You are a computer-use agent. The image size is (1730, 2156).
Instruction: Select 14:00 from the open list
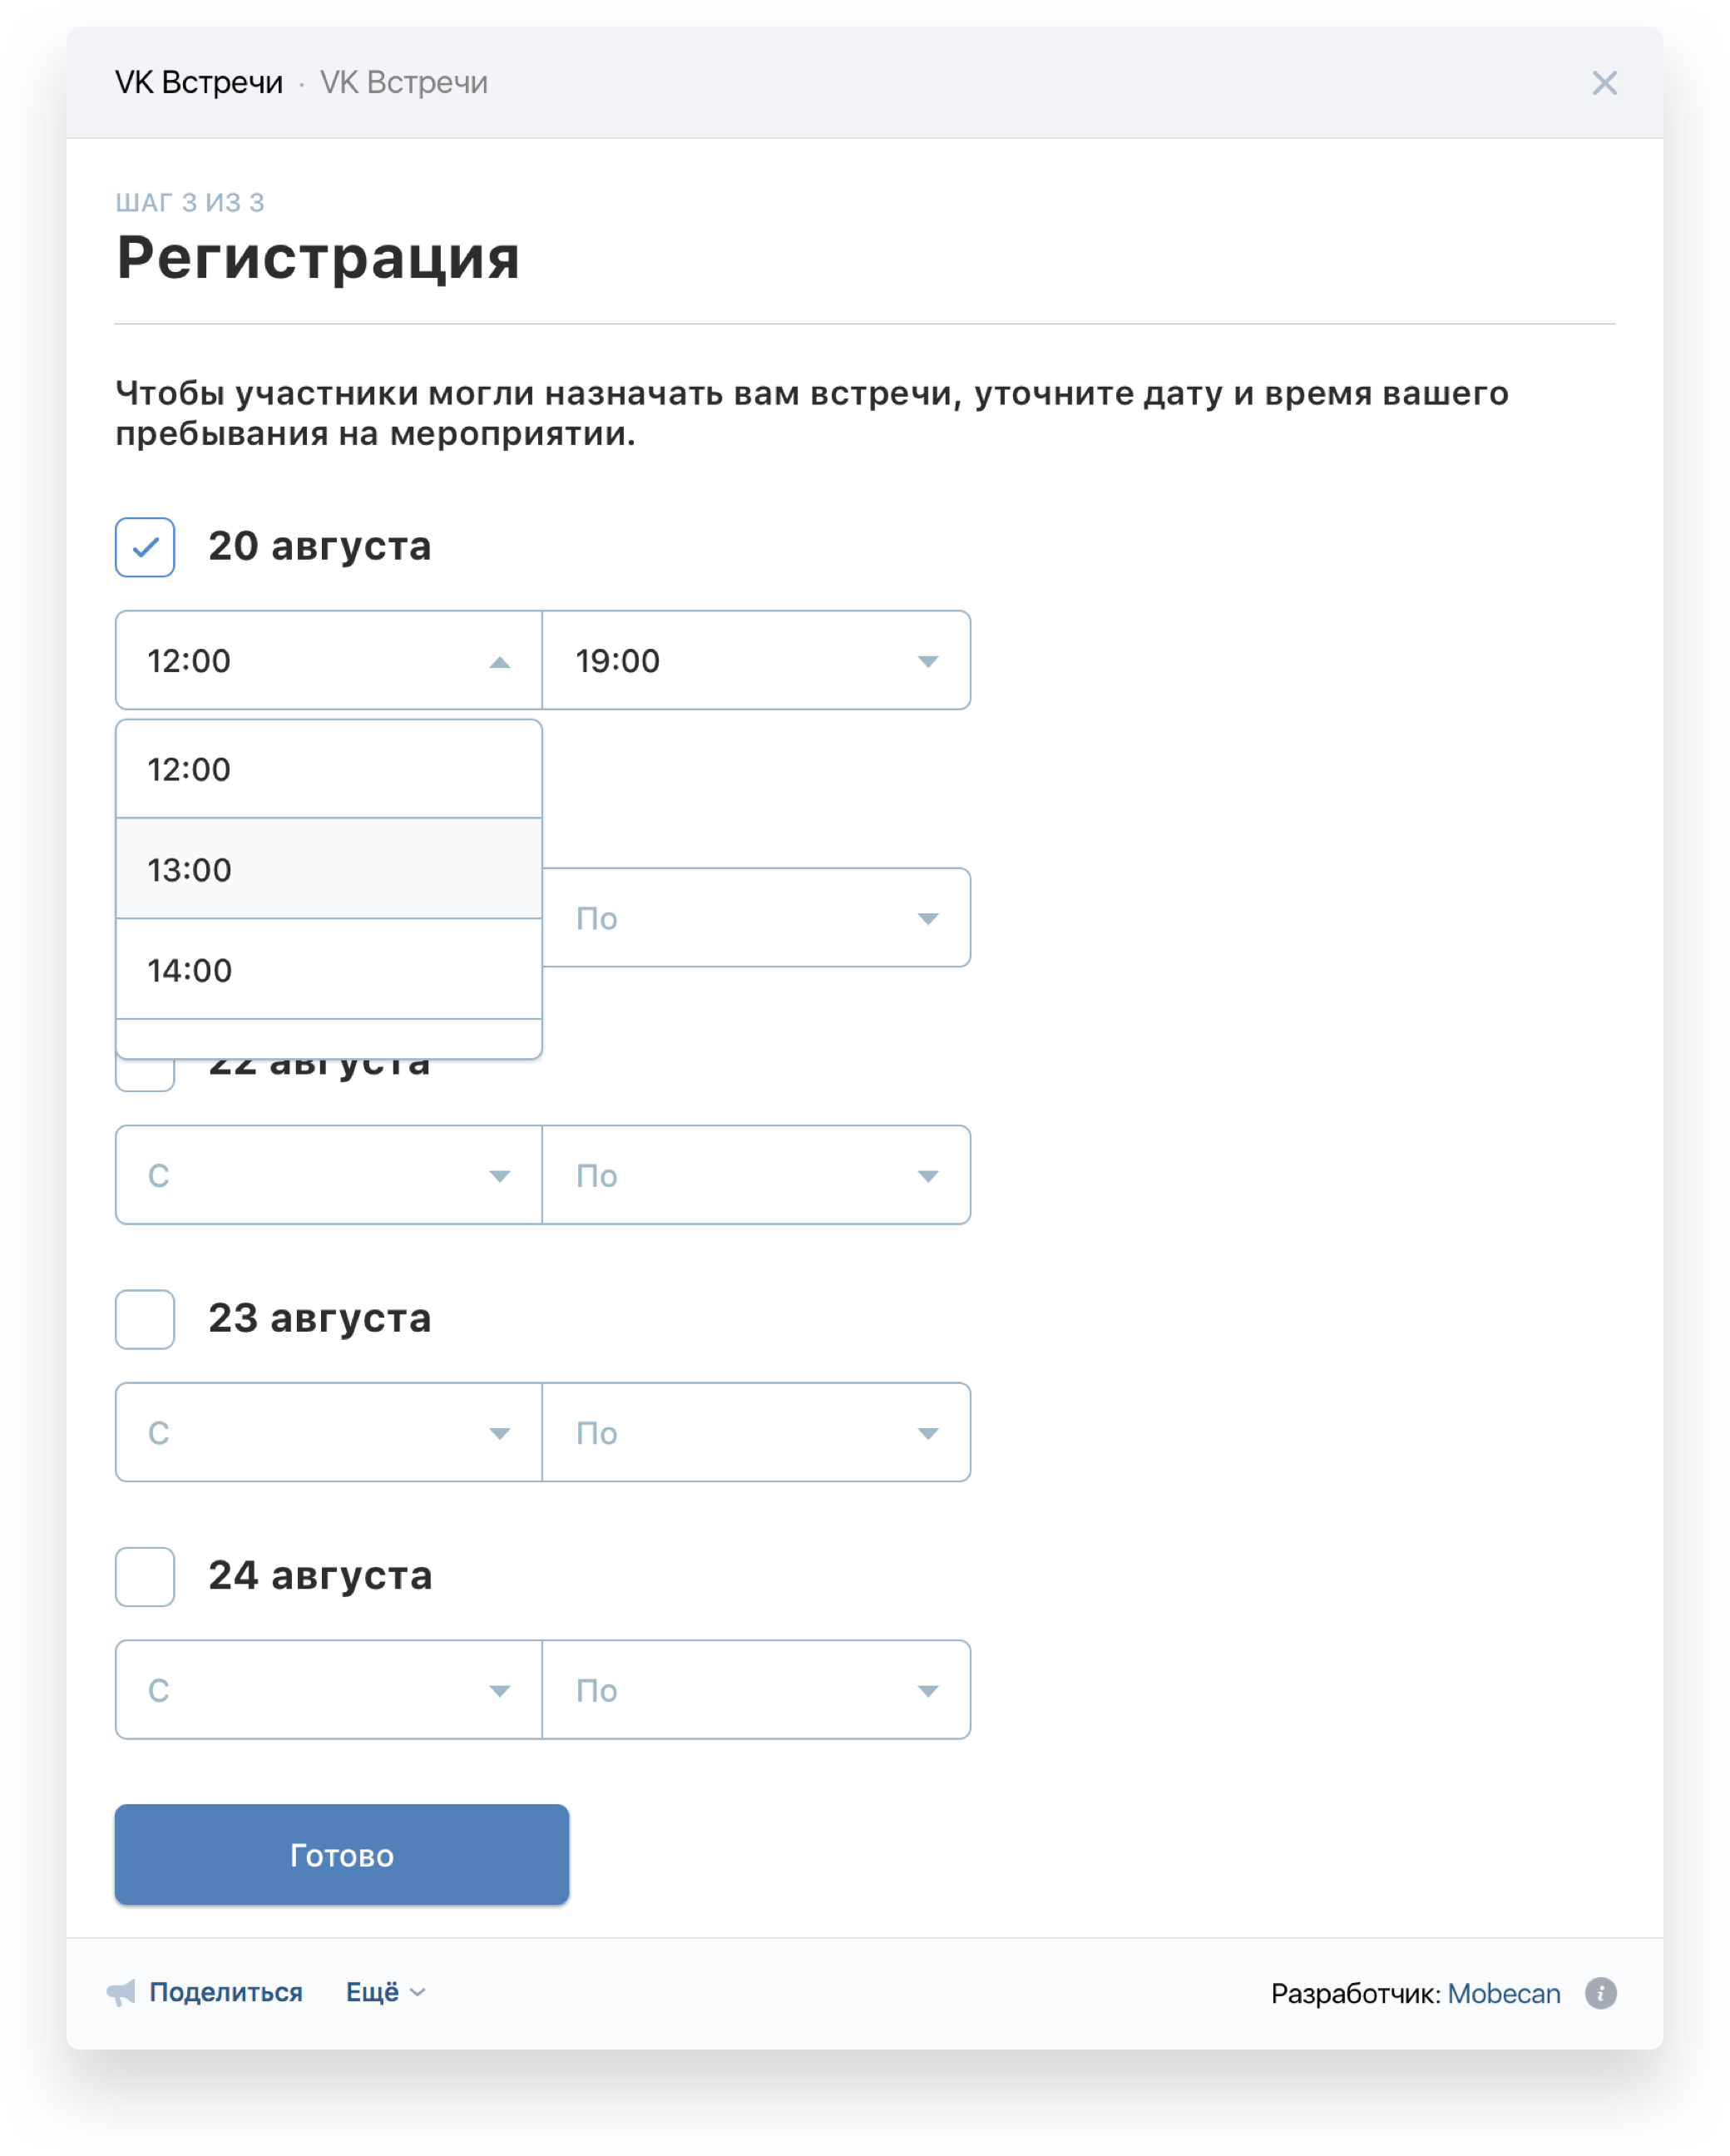(x=329, y=969)
